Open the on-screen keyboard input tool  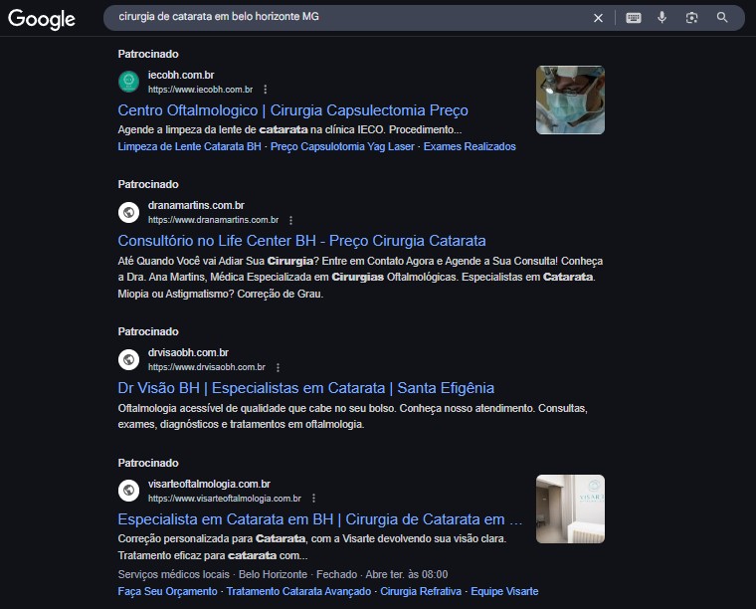(633, 18)
